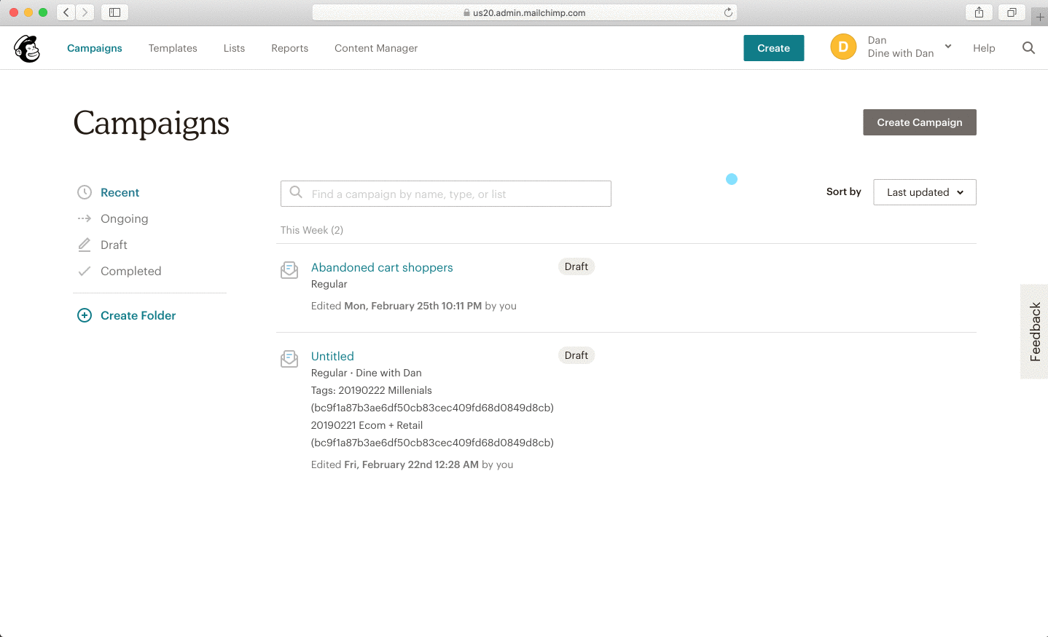The image size is (1048, 637).
Task: Show all tabs in Safari
Action: pos(1012,12)
